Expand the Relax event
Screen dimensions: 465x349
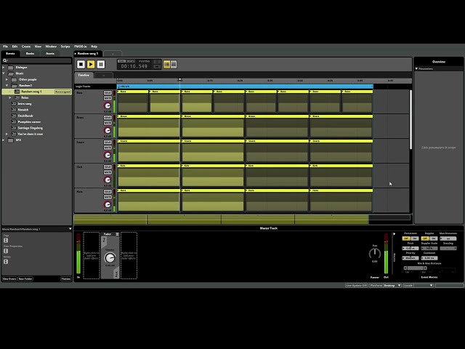[10, 97]
